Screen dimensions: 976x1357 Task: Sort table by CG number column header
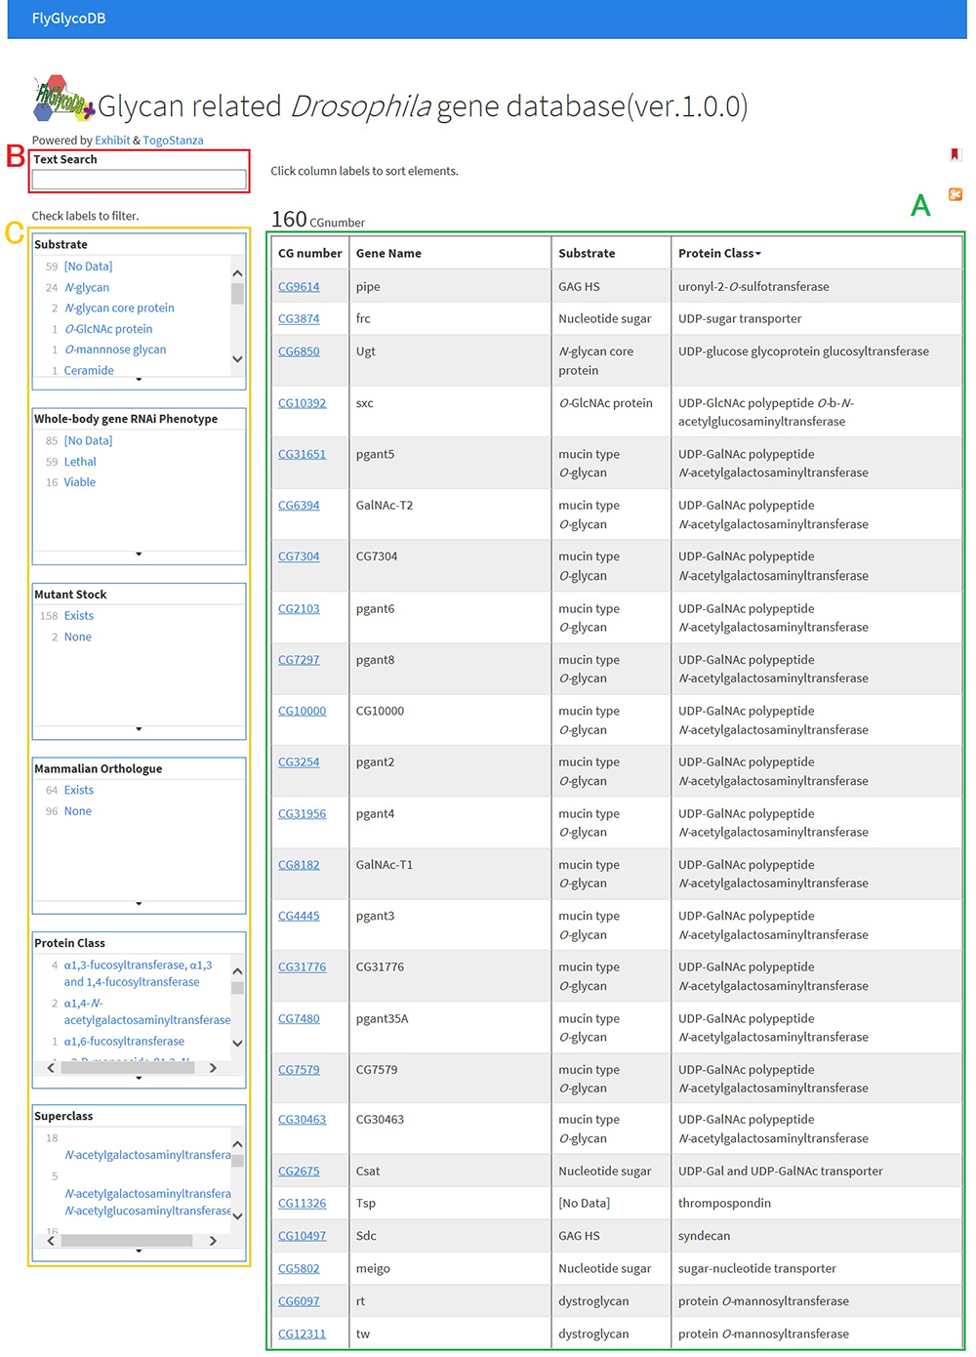click(309, 253)
